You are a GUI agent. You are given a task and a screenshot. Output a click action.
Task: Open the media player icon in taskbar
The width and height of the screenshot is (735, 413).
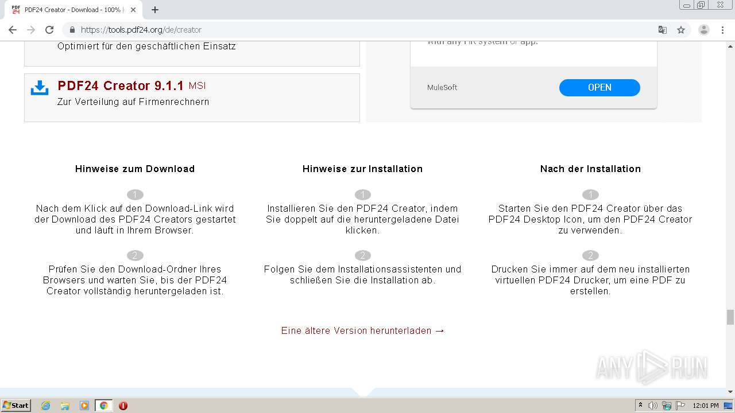[x=84, y=406]
